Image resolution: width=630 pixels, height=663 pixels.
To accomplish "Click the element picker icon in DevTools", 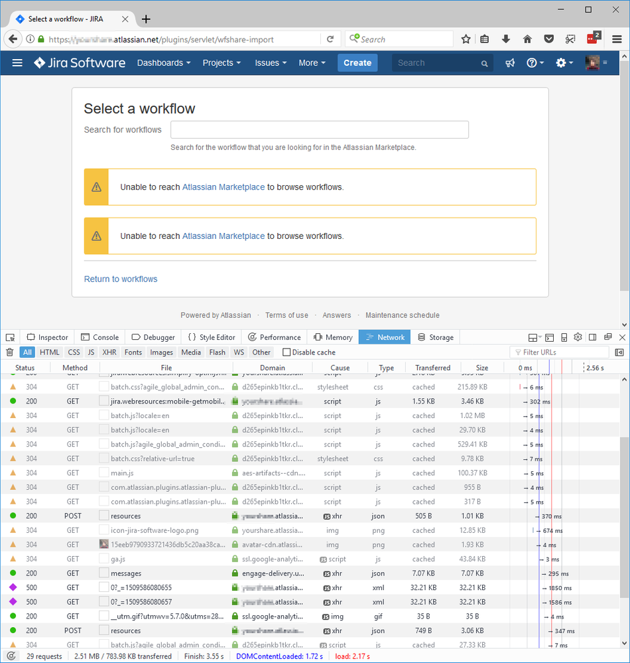I will coord(11,337).
